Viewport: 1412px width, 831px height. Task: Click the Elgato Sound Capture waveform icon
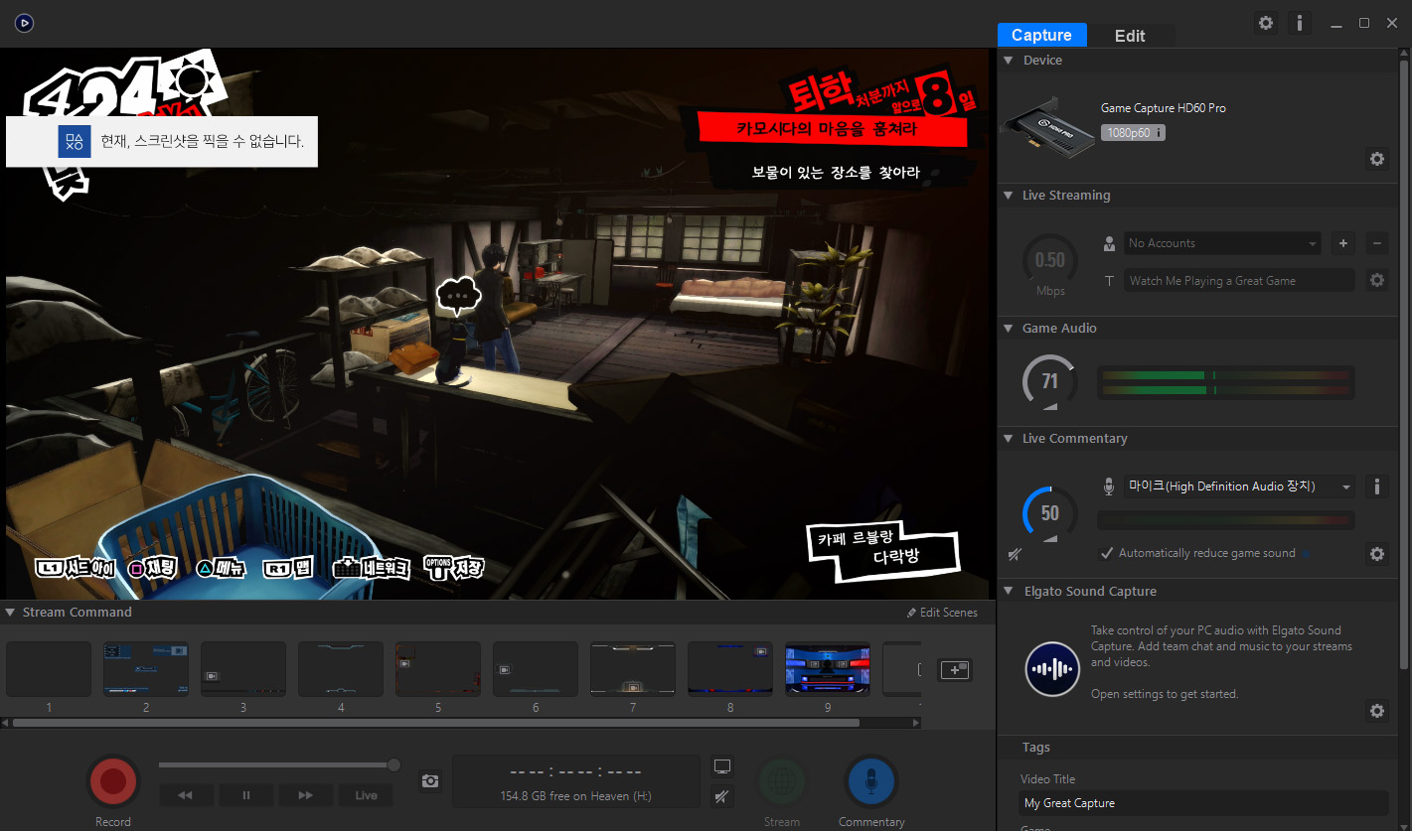tap(1052, 669)
